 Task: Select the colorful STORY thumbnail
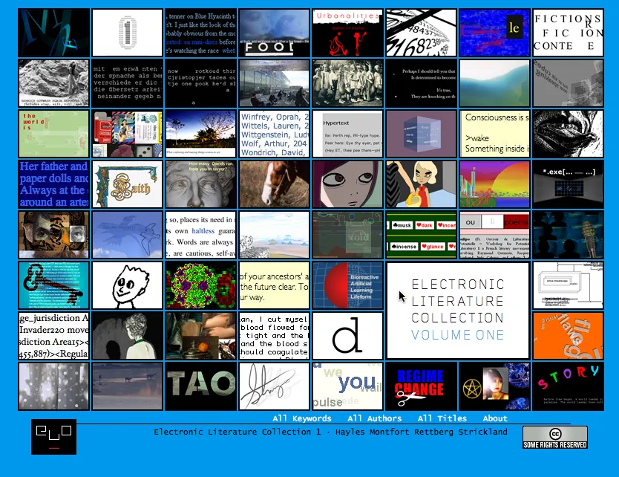568,386
